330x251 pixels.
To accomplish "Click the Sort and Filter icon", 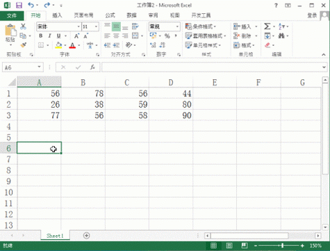I will coord(281,26).
